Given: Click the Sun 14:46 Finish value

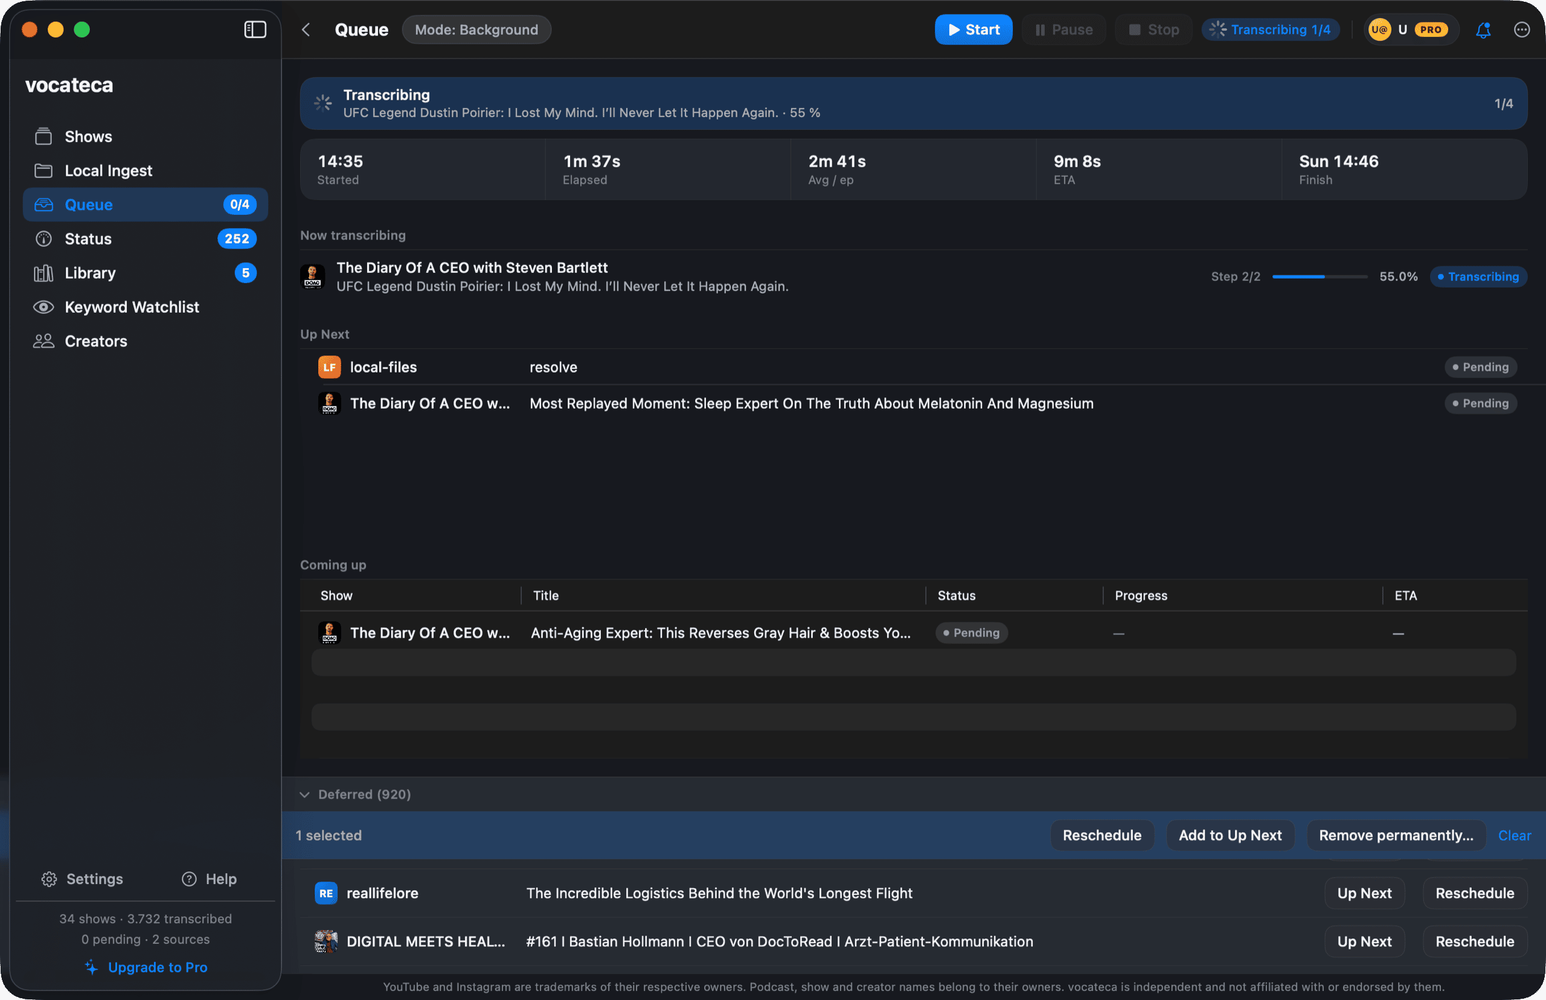Looking at the screenshot, I should (x=1338, y=161).
